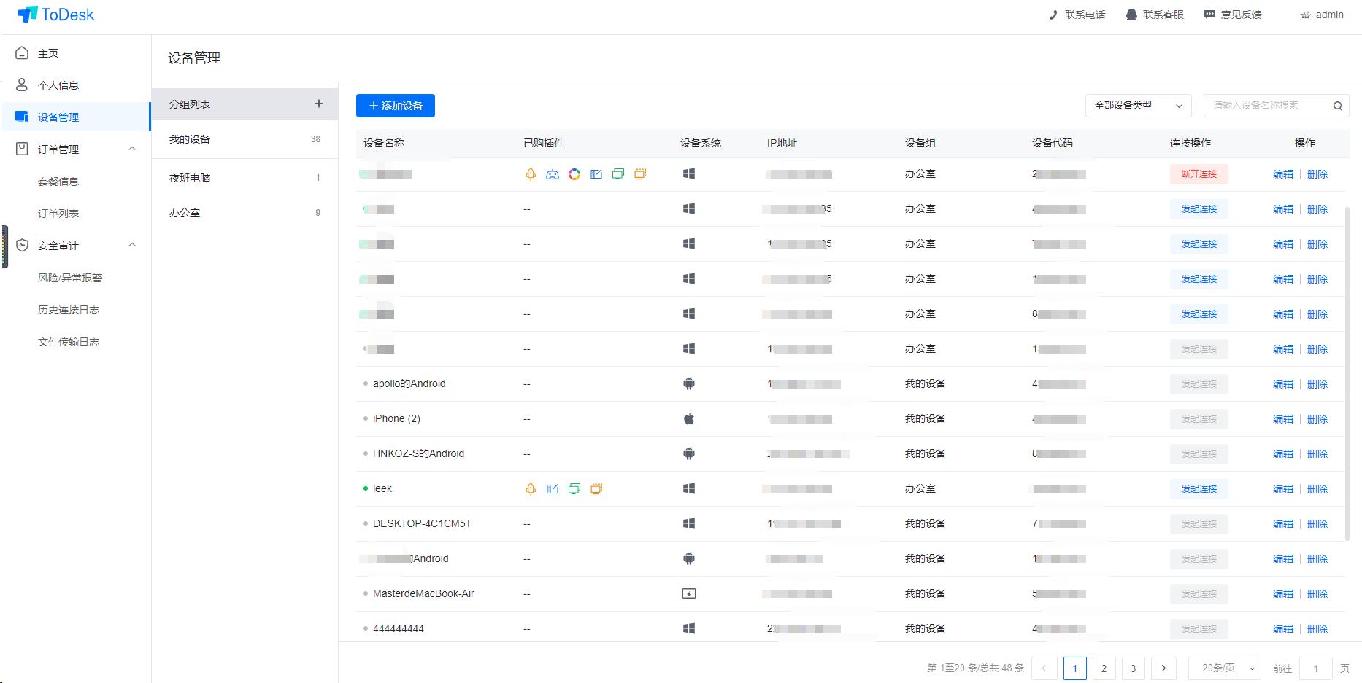Click the colorful ring plugin icon

pos(574,174)
